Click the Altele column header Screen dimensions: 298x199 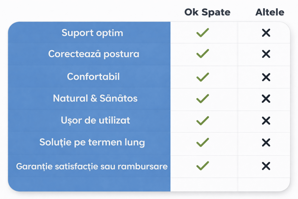tap(270, 12)
